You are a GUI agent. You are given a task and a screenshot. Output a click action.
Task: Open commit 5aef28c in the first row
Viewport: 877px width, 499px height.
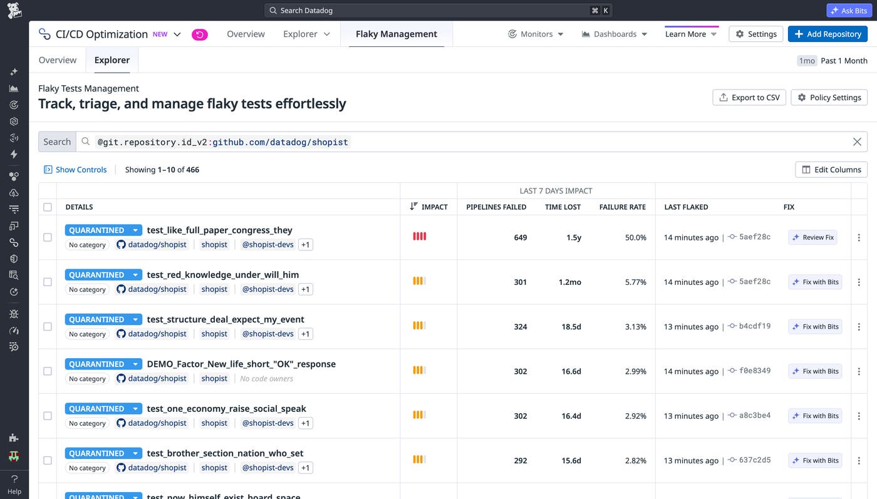coord(749,237)
